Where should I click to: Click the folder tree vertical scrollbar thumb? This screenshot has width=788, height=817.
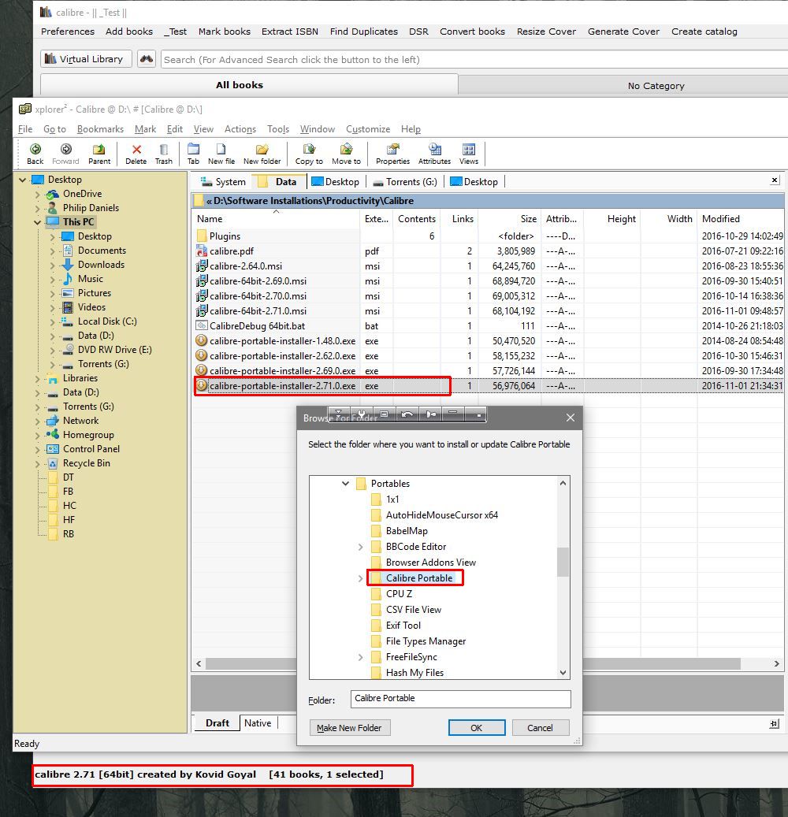pos(563,562)
